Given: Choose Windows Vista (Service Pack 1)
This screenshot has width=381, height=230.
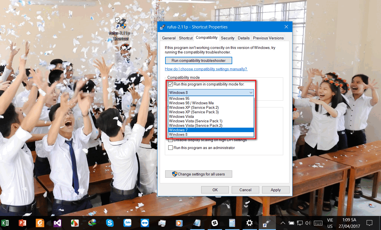Looking at the screenshot, I should [211, 121].
